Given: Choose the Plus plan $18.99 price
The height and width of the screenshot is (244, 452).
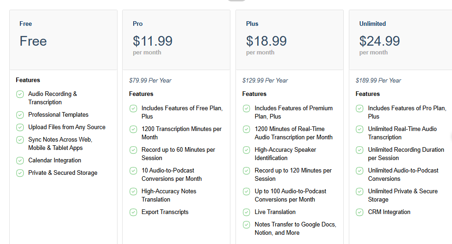Looking at the screenshot, I should (266, 41).
